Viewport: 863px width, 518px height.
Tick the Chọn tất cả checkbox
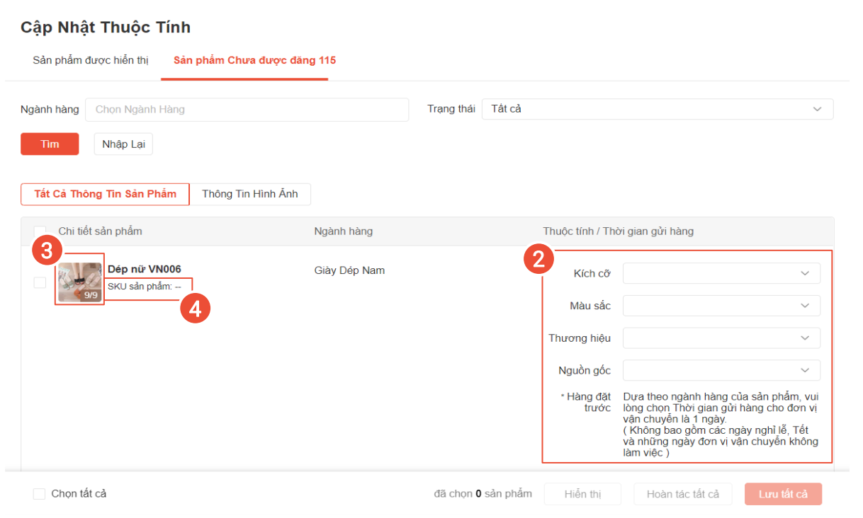[39, 494]
